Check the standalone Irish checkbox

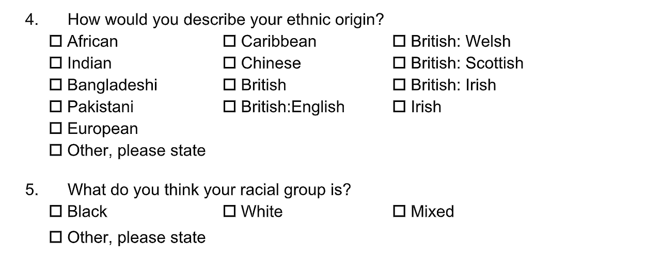(x=399, y=107)
